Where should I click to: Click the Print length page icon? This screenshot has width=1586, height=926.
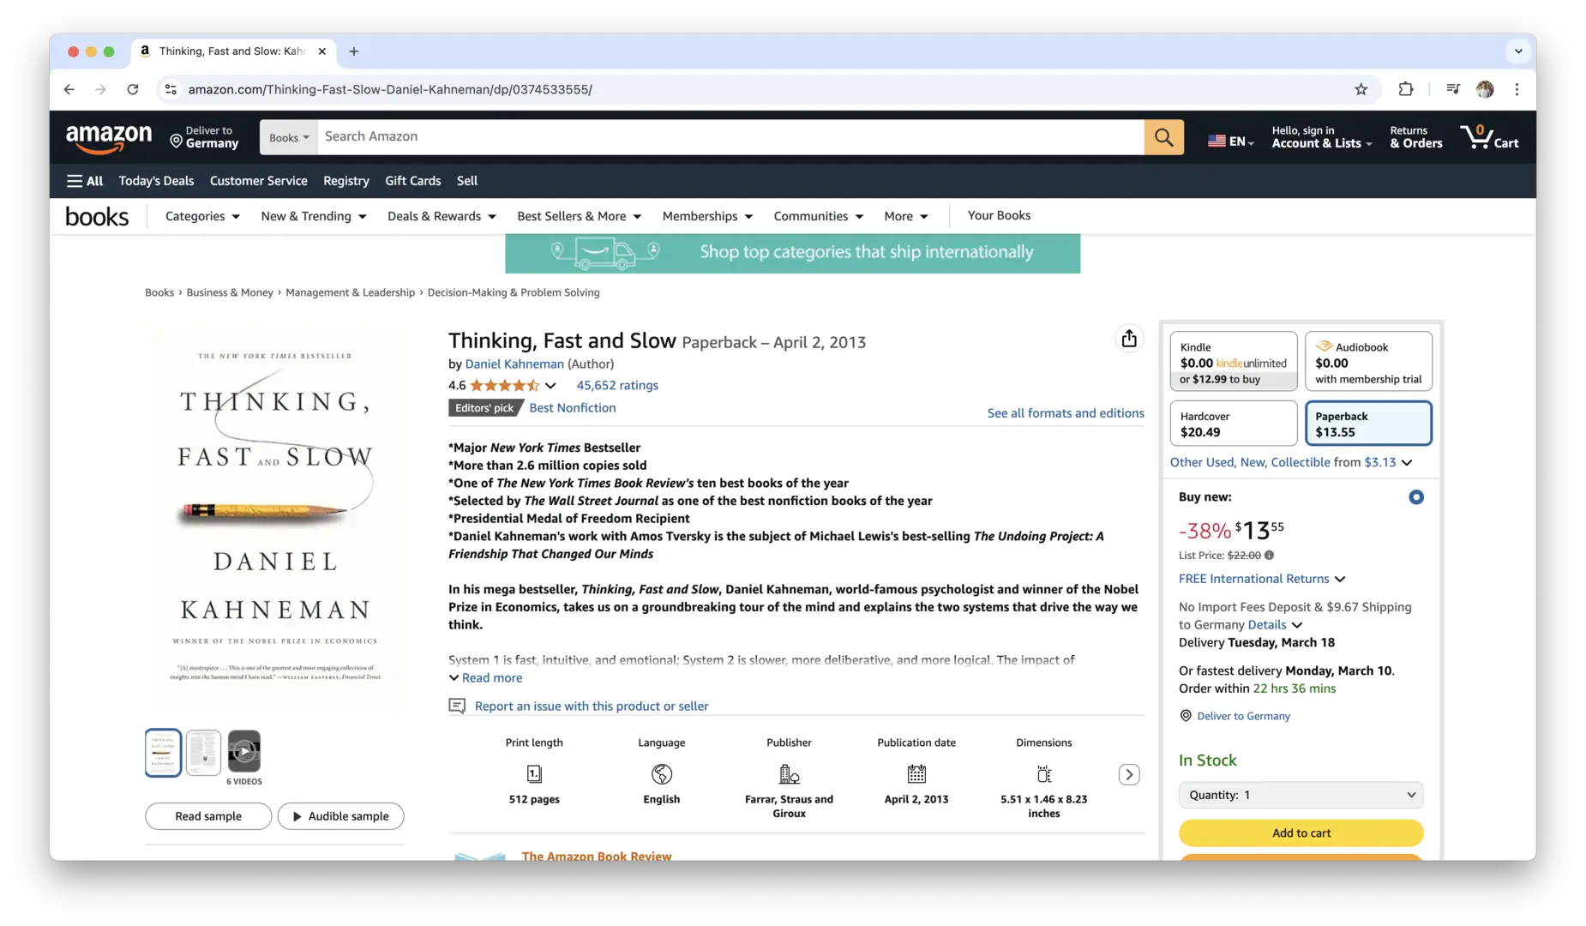tap(534, 774)
